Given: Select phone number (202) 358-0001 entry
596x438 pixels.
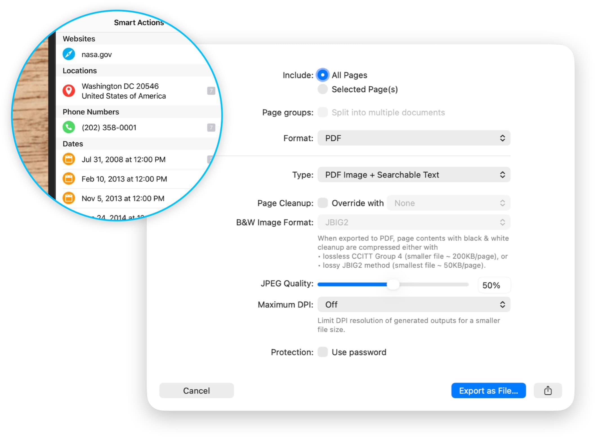Looking at the screenshot, I should tap(109, 127).
